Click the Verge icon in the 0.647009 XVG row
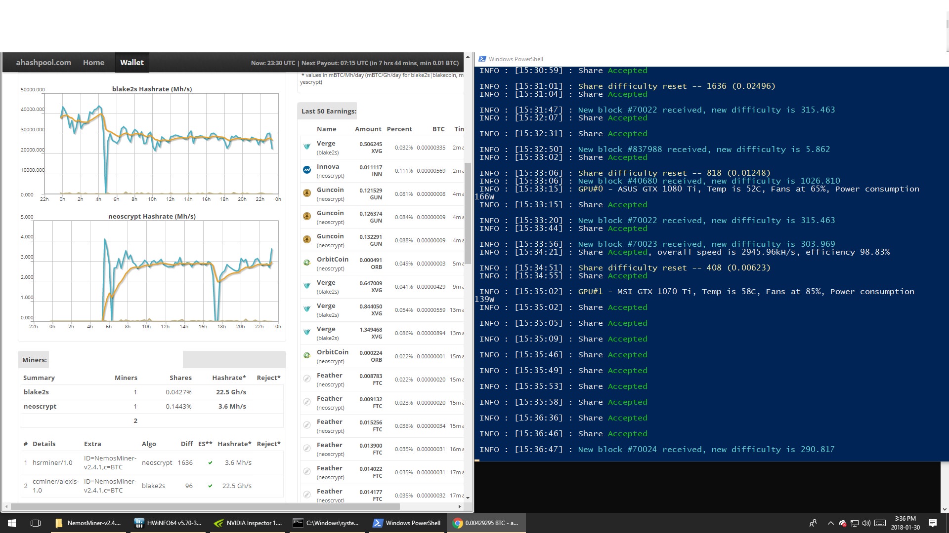The height and width of the screenshot is (533, 949). pos(307,286)
